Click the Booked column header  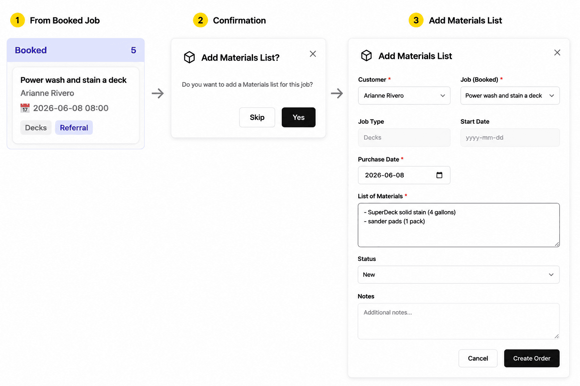click(x=76, y=50)
